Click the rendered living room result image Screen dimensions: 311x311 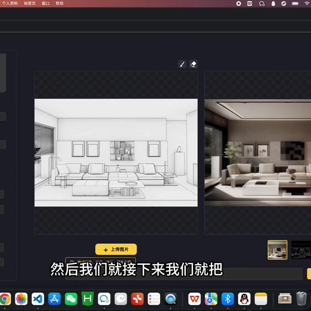point(257,153)
